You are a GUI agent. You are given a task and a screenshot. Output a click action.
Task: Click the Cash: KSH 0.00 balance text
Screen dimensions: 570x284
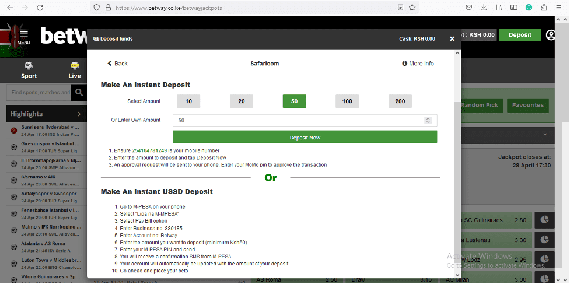pos(417,39)
